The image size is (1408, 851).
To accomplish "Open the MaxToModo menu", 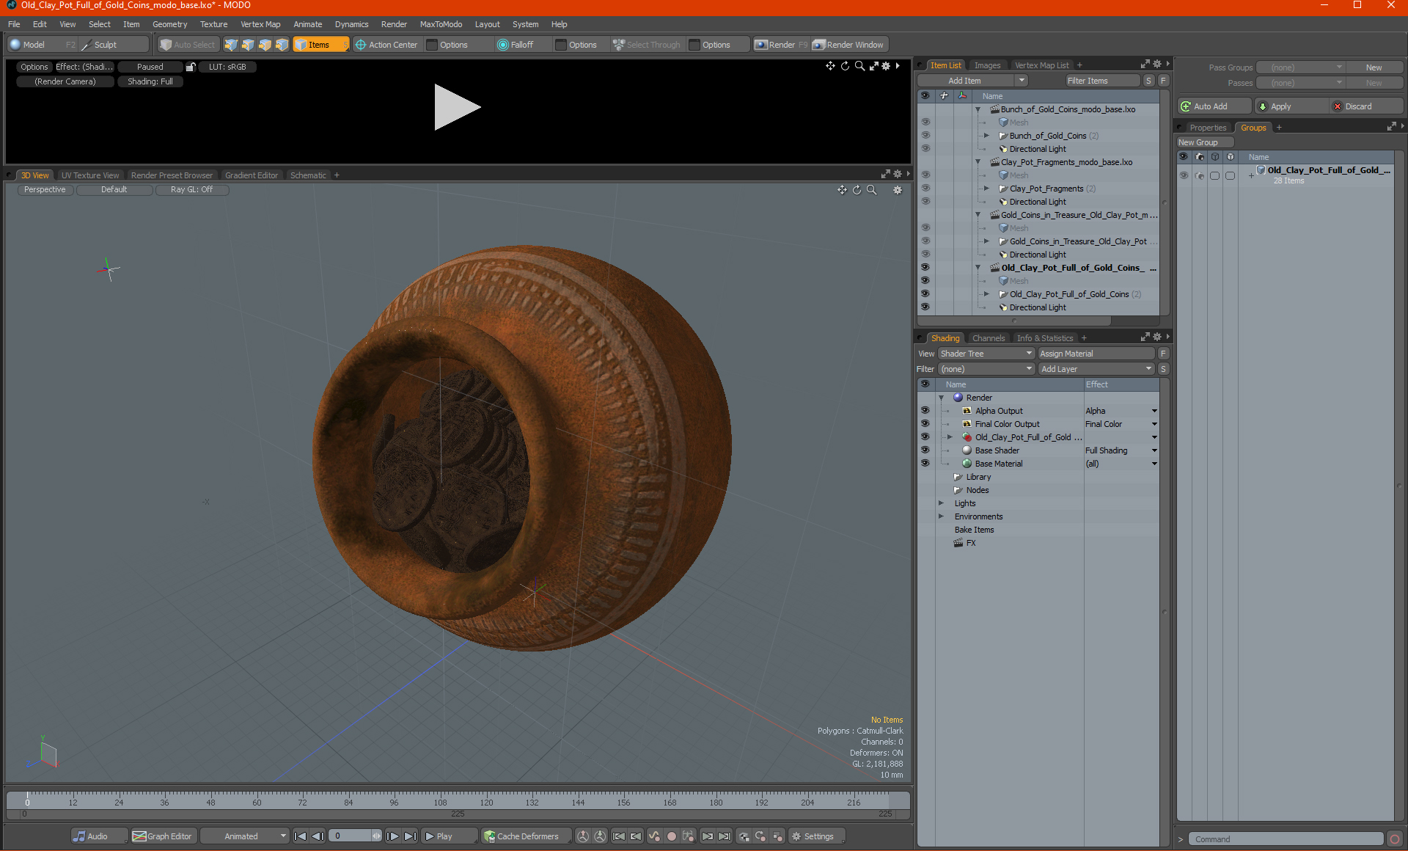I will 441,24.
